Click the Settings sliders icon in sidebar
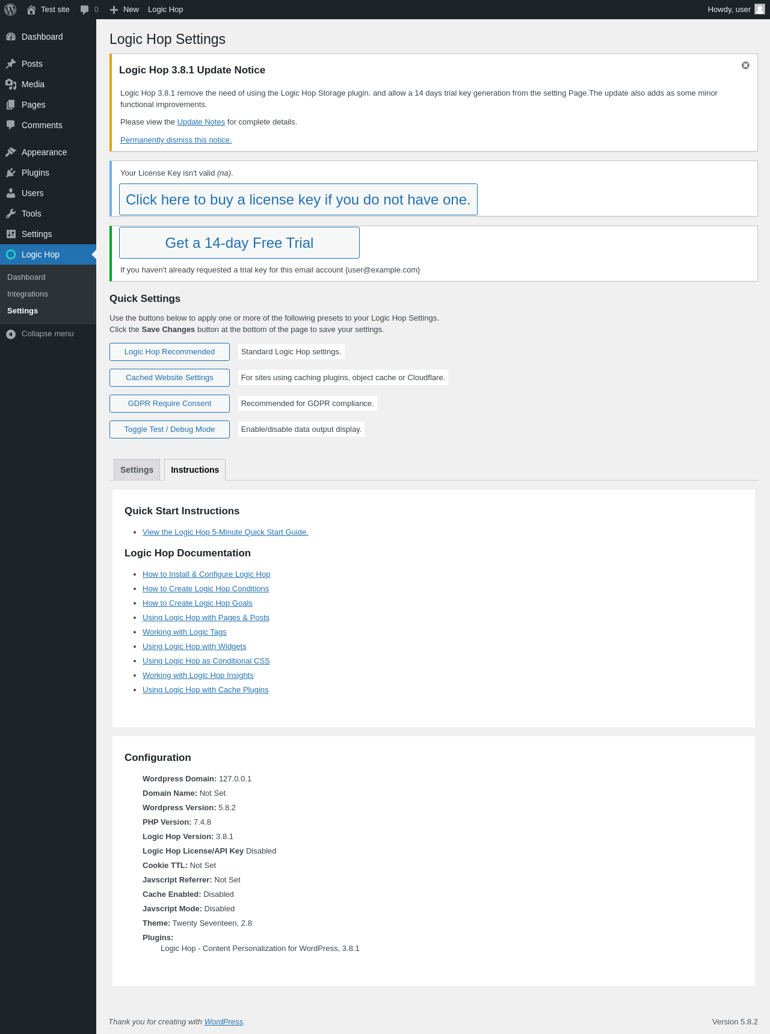The height and width of the screenshot is (1034, 770). (11, 234)
